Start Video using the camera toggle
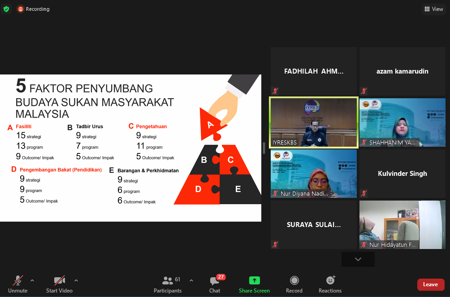The height and width of the screenshot is (297, 450). [x=59, y=281]
